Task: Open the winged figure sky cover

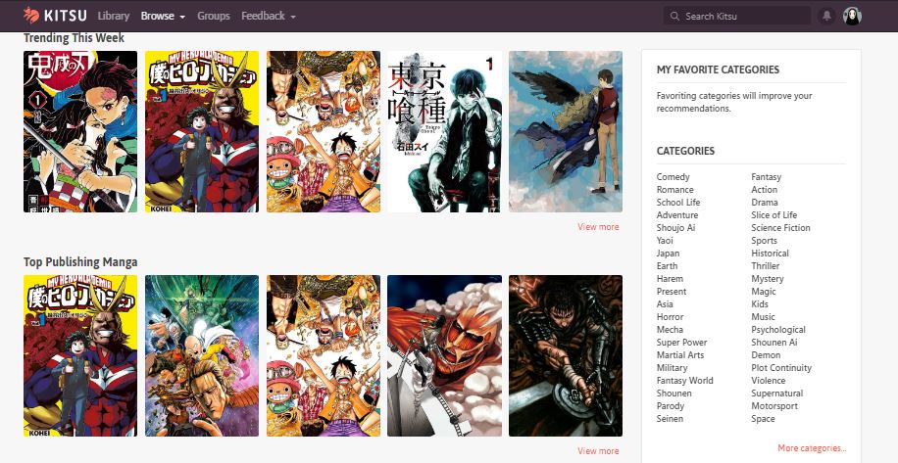Action: [x=566, y=131]
